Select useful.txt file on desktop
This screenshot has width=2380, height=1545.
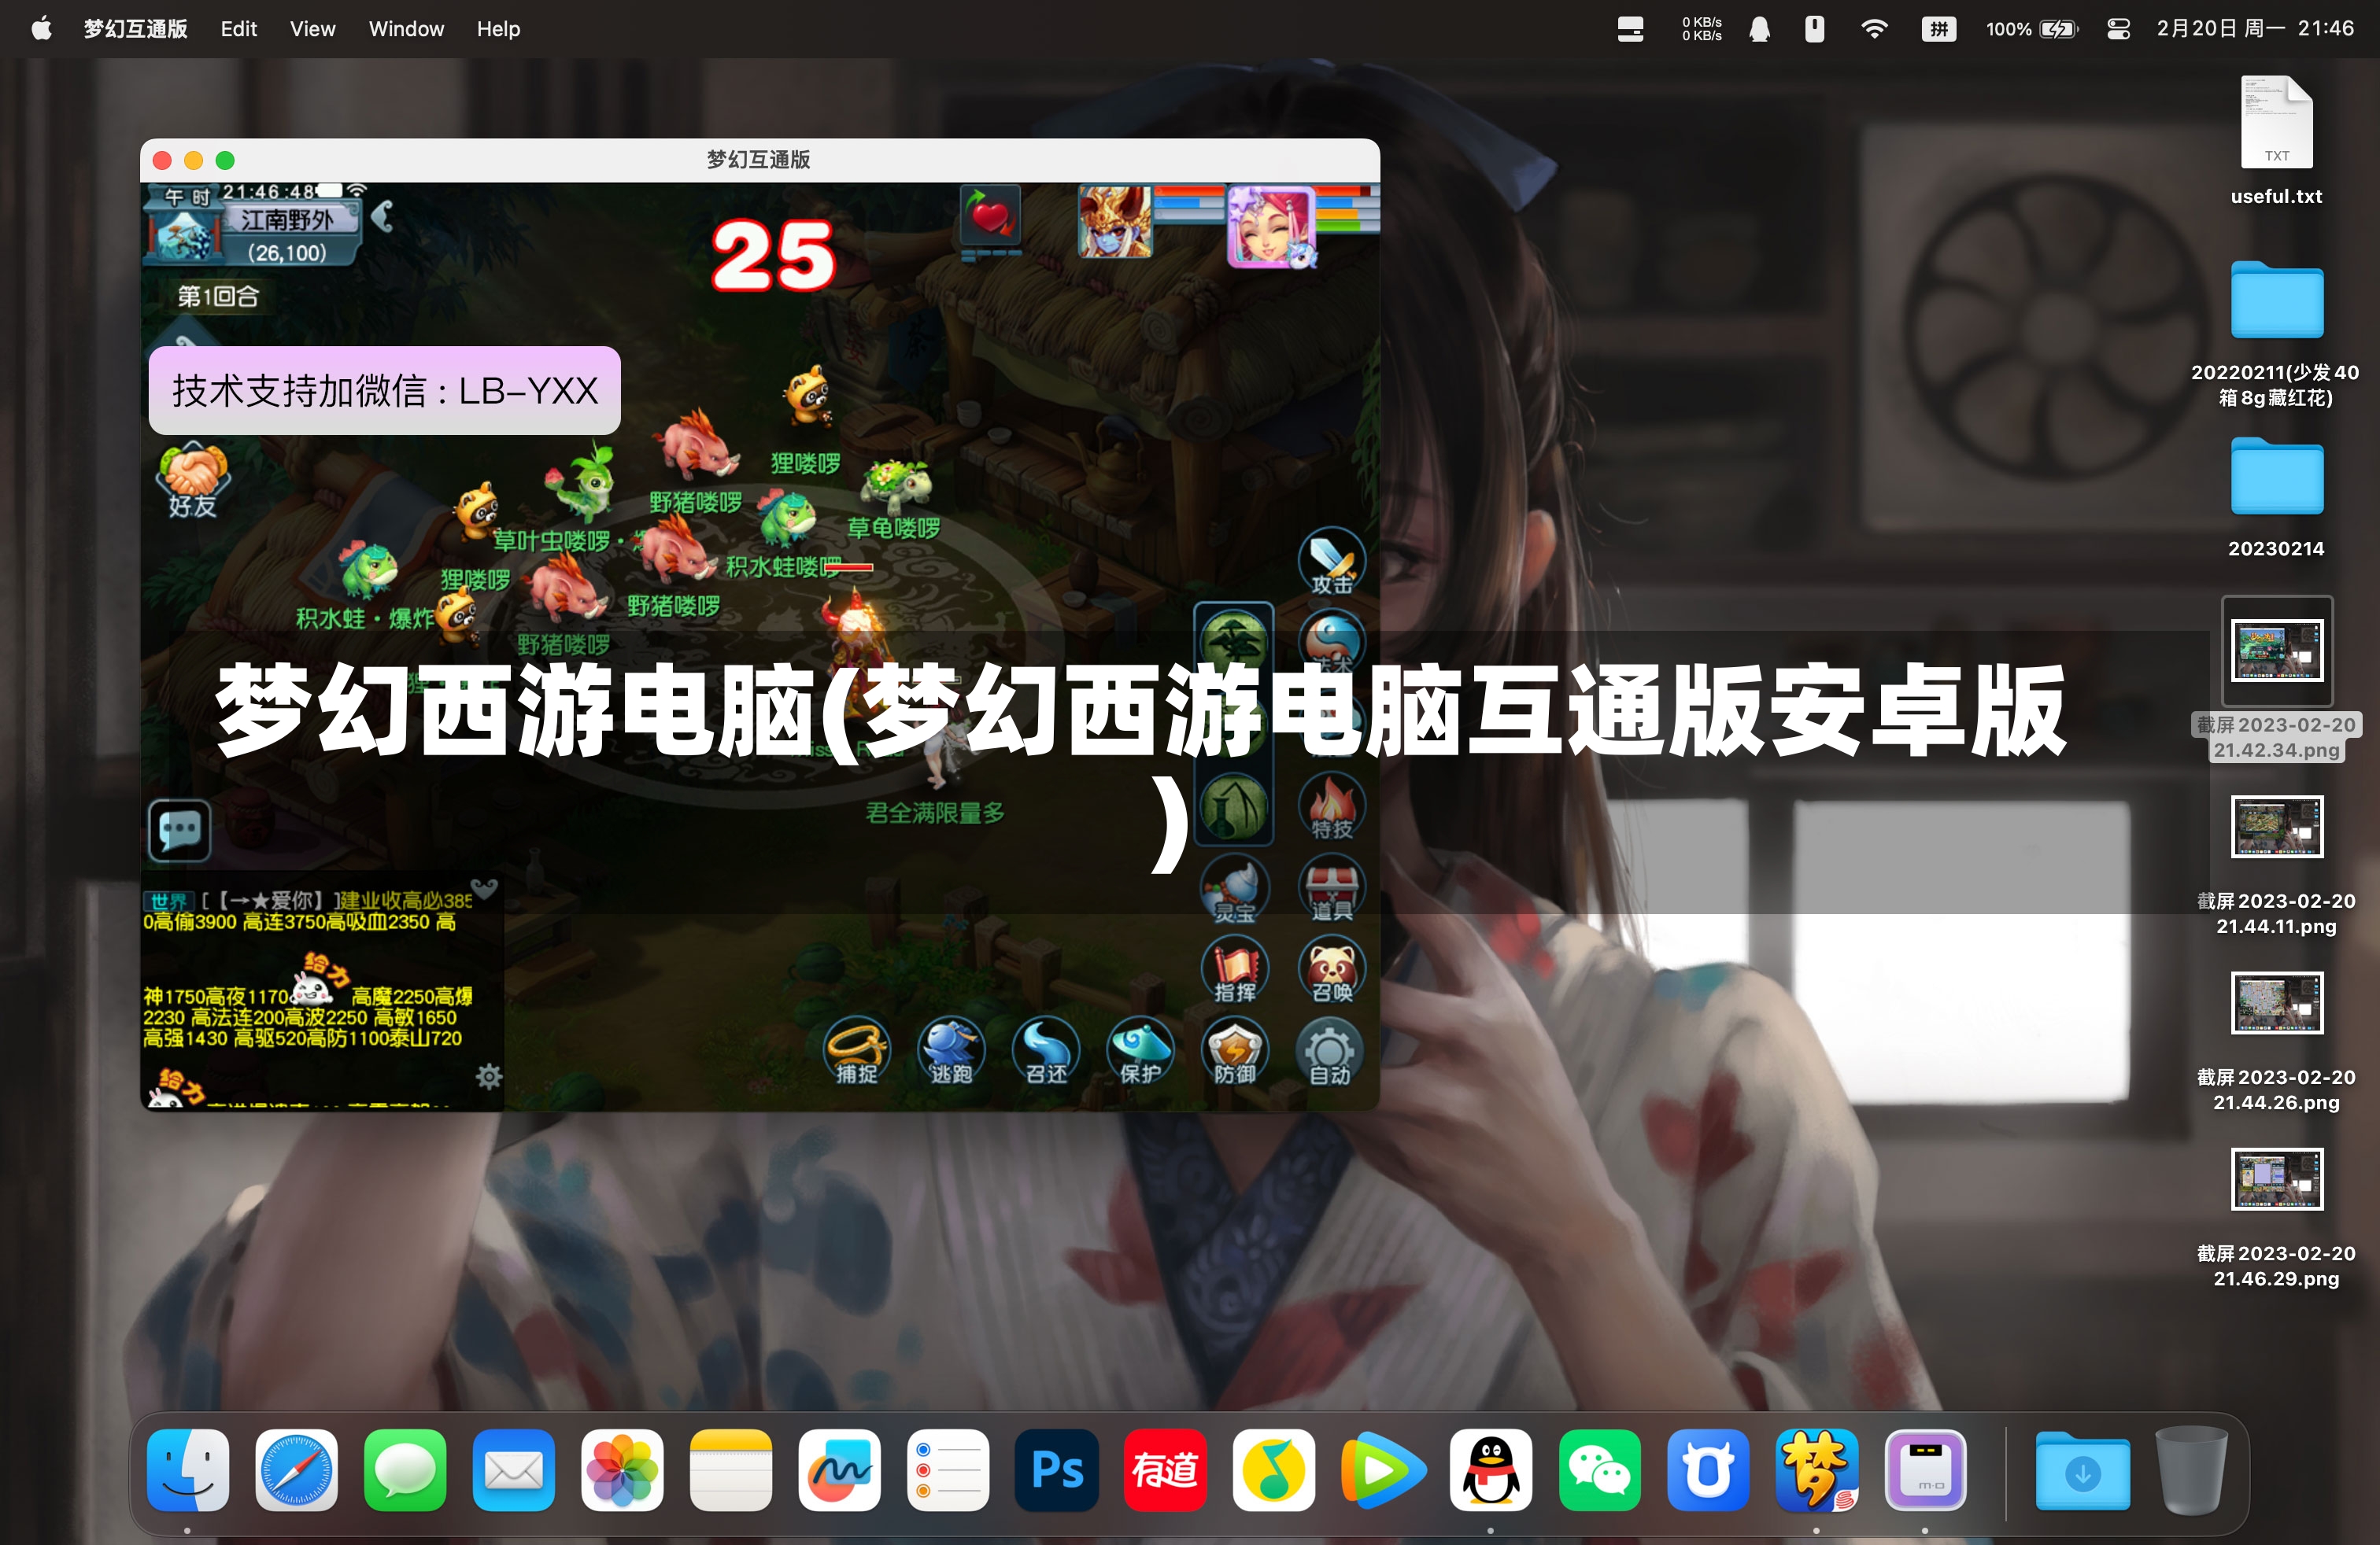click(x=2276, y=142)
